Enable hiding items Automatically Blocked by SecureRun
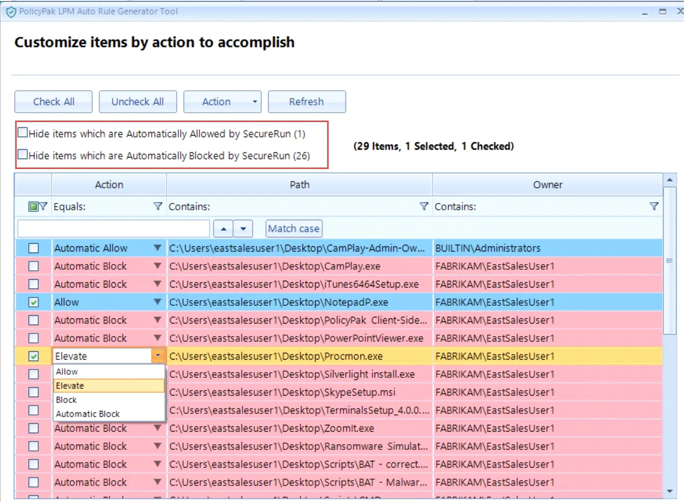The height and width of the screenshot is (502, 684). [x=22, y=153]
